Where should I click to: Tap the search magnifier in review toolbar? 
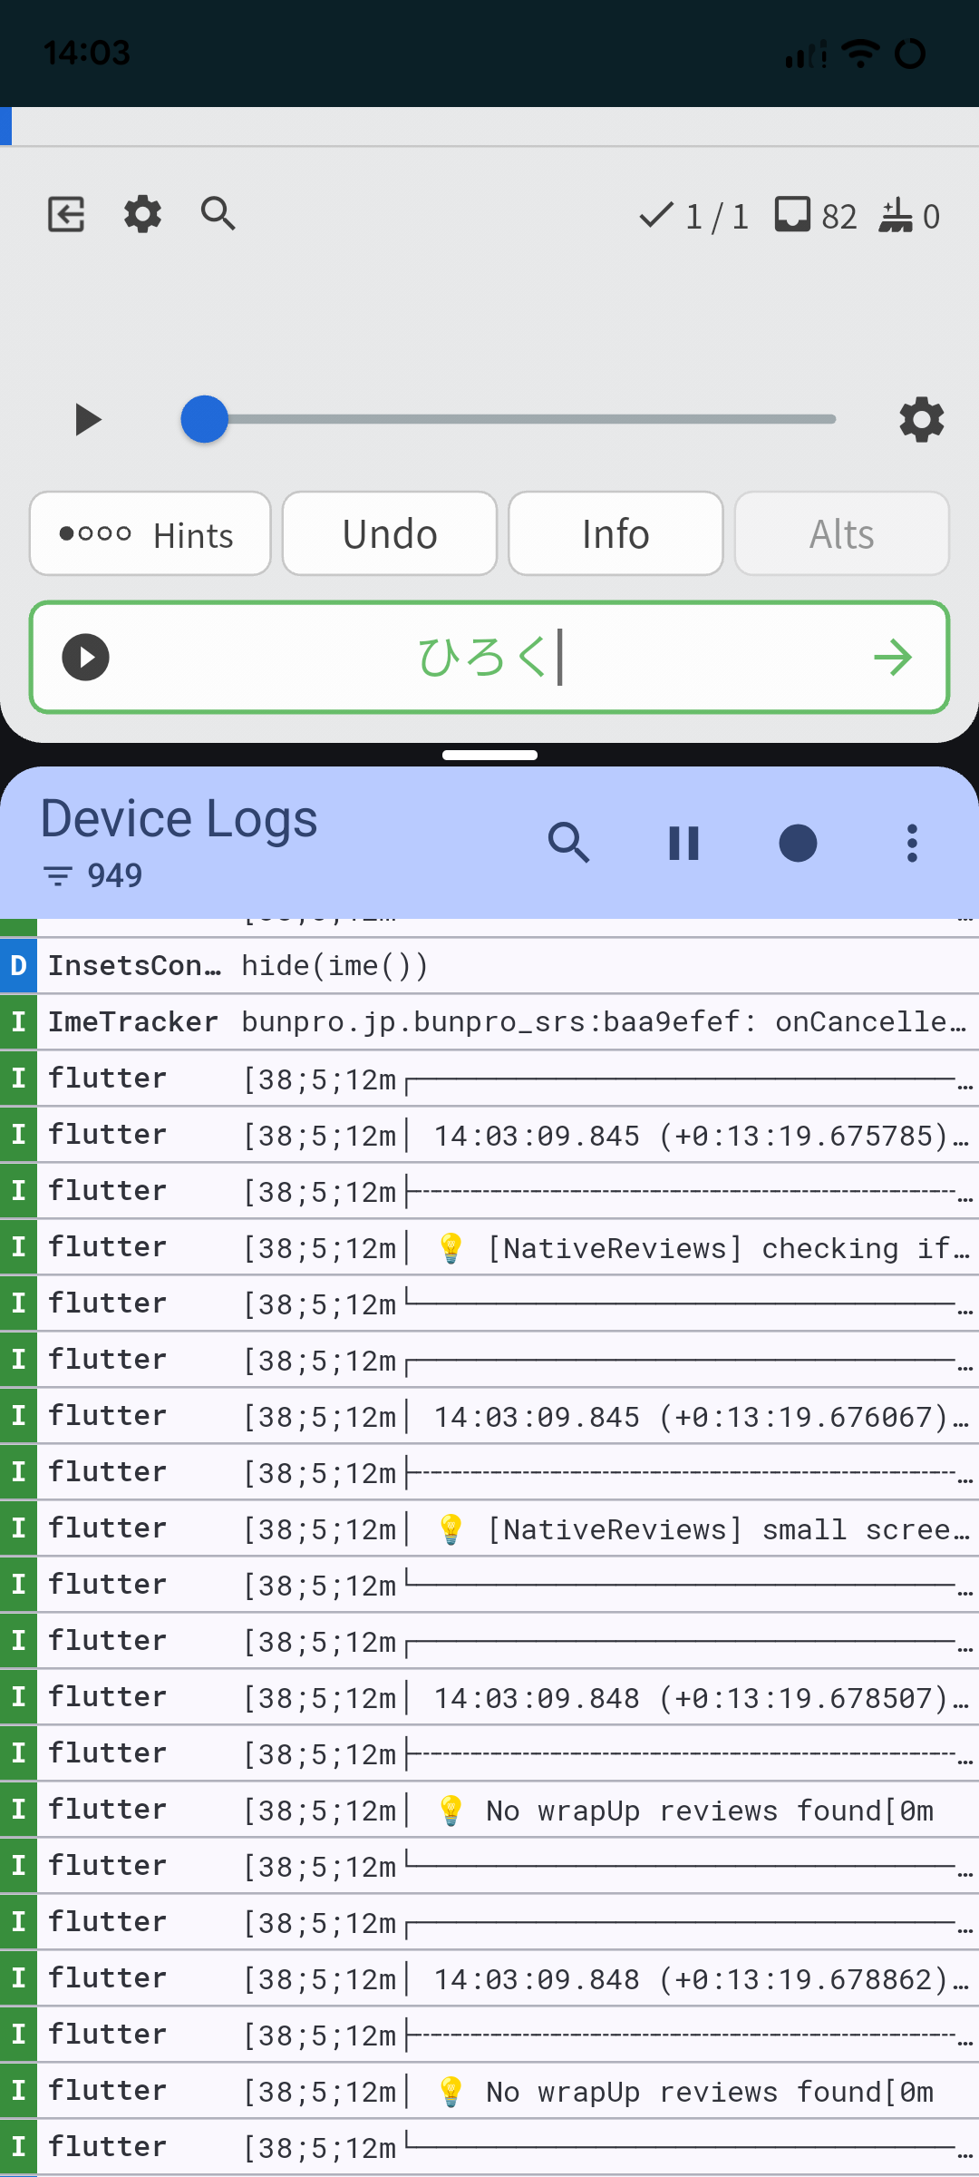pyautogui.click(x=218, y=215)
